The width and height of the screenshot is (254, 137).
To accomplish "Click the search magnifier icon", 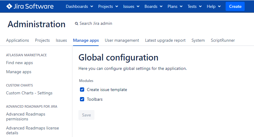I will (77, 24).
